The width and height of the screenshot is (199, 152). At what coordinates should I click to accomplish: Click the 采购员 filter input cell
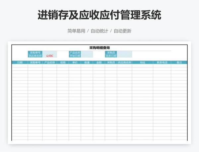tap(124, 53)
